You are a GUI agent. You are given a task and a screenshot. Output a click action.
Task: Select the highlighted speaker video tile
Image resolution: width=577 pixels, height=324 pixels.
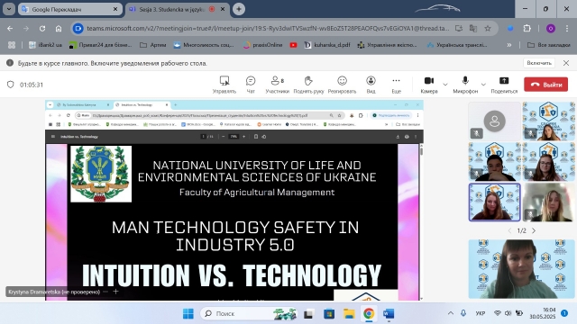(x=494, y=202)
